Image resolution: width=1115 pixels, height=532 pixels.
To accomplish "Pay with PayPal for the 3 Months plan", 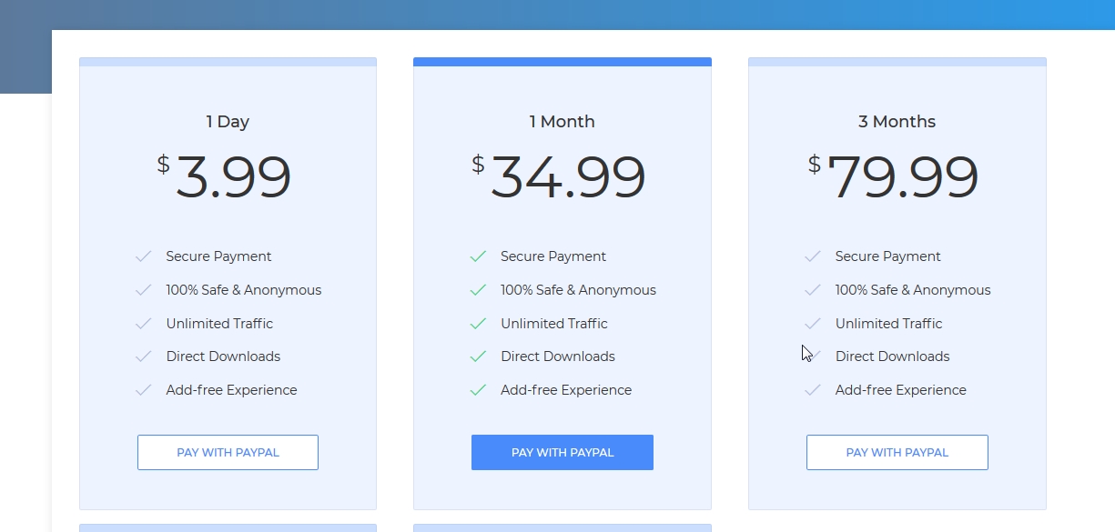I will [897, 452].
